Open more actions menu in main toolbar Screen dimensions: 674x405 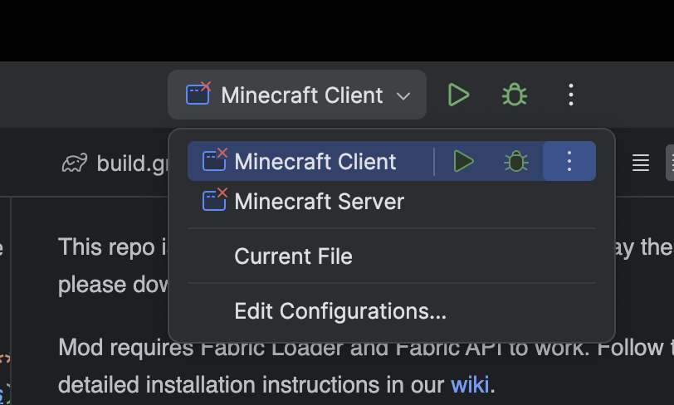coord(570,95)
